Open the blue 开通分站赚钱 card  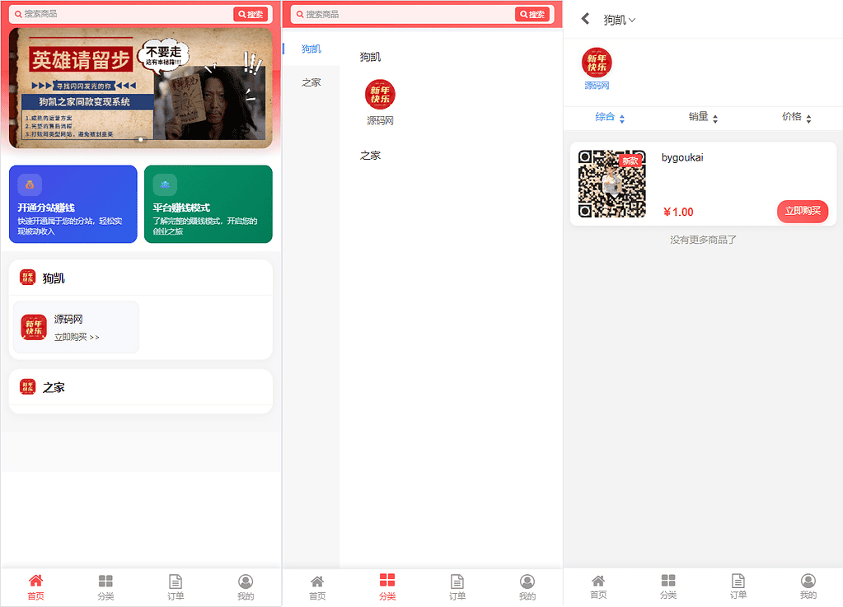click(73, 204)
